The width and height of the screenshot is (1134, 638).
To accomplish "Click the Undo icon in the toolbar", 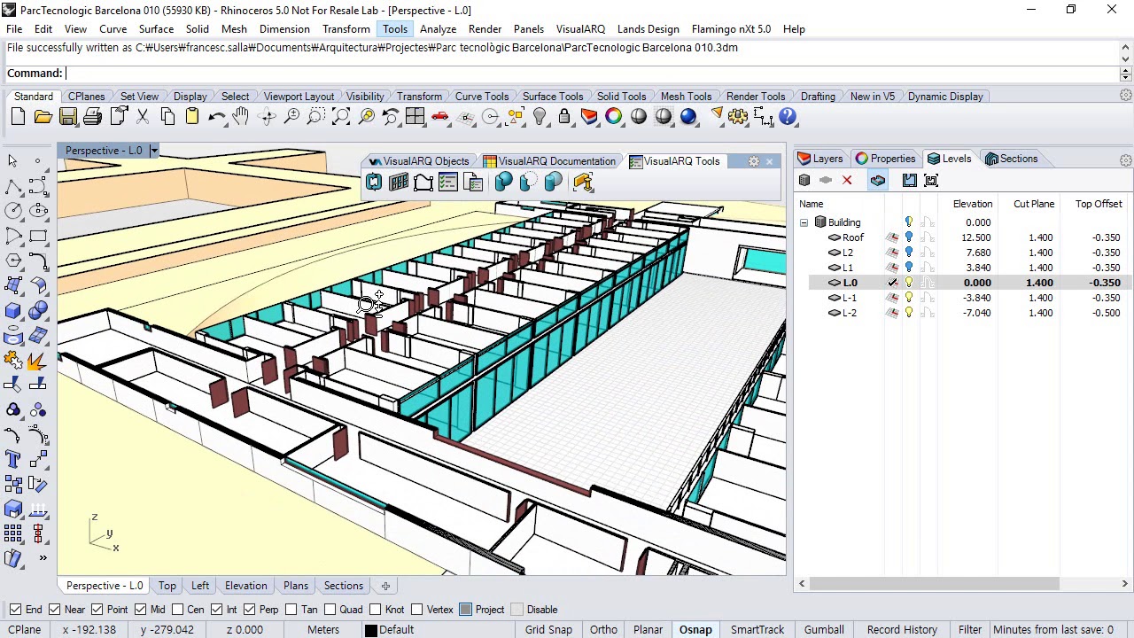I will pyautogui.click(x=217, y=116).
